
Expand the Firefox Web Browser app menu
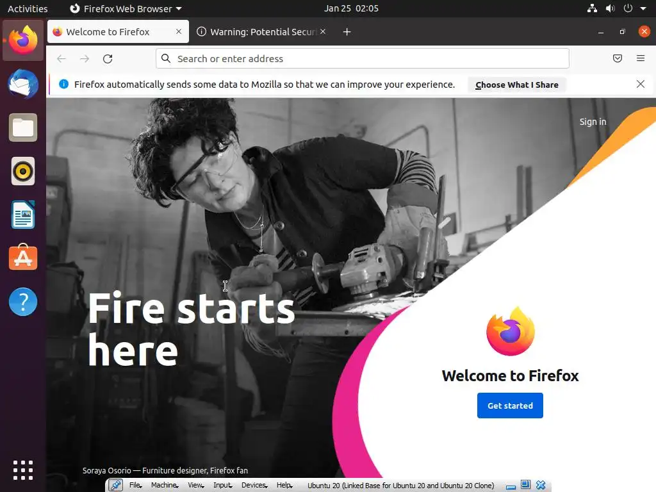pyautogui.click(x=126, y=9)
